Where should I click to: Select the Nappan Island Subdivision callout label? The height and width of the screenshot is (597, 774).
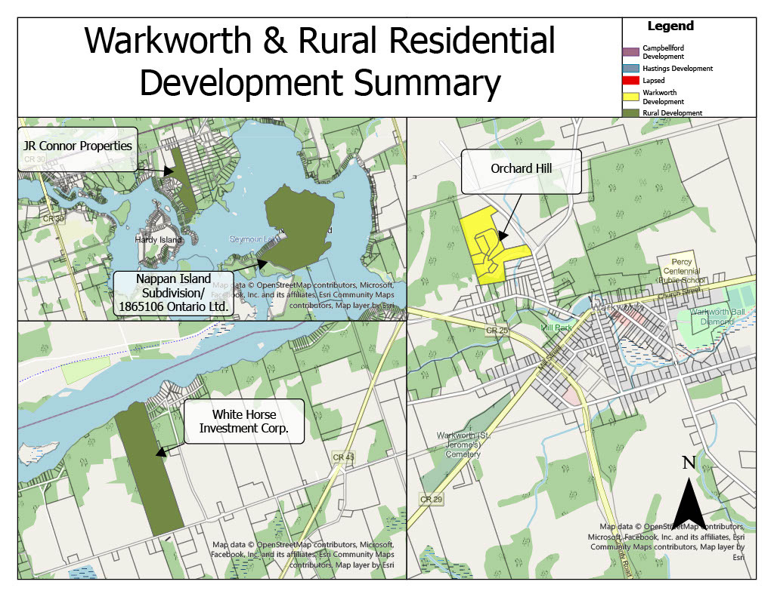coord(173,293)
